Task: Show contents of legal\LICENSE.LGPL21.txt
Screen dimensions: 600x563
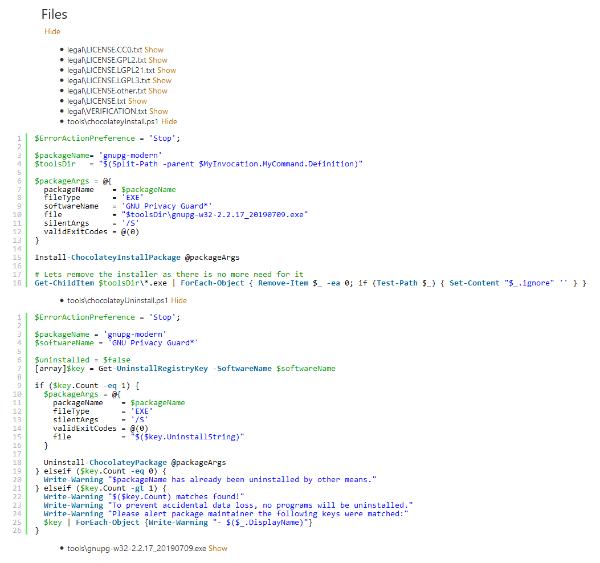Action: pos(166,71)
